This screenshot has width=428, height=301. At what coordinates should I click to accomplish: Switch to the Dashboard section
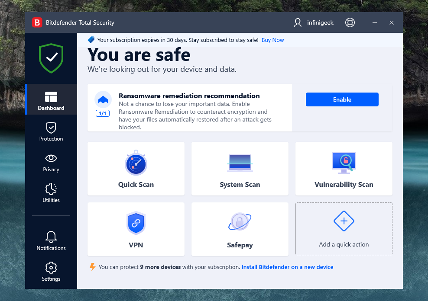(51, 100)
